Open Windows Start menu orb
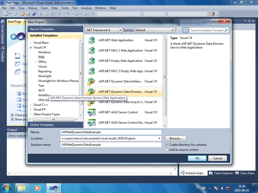The height and width of the screenshot is (193, 258). [7, 188]
